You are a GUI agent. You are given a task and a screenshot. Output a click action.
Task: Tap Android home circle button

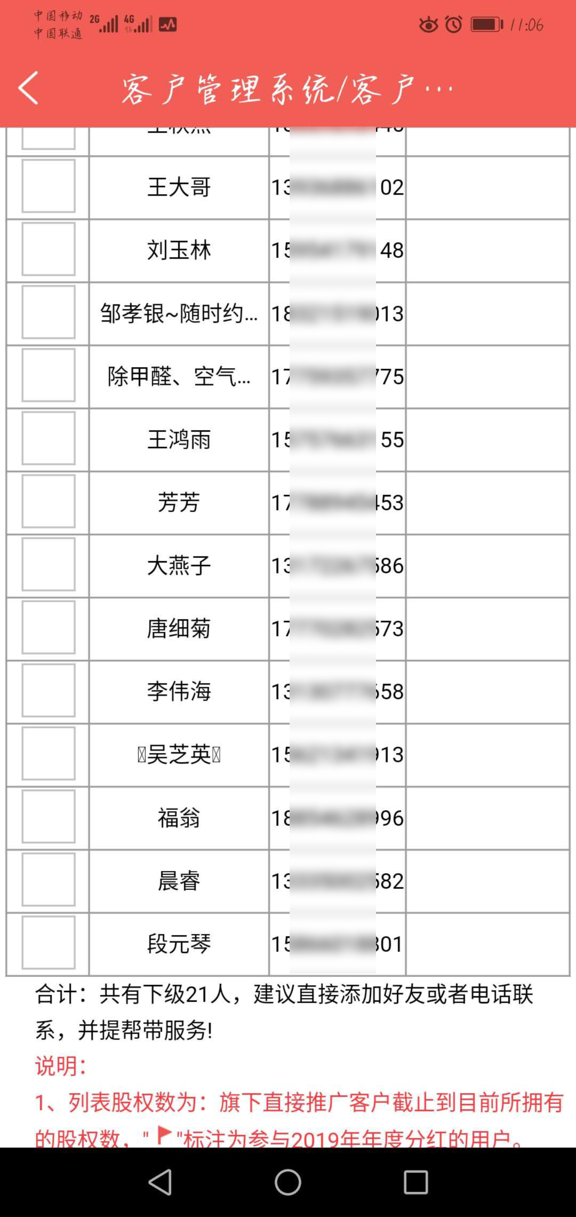tap(288, 1182)
